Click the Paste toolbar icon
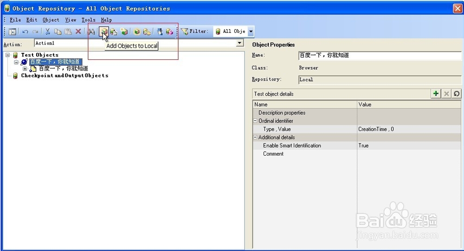This screenshot has width=464, height=251. (68, 31)
